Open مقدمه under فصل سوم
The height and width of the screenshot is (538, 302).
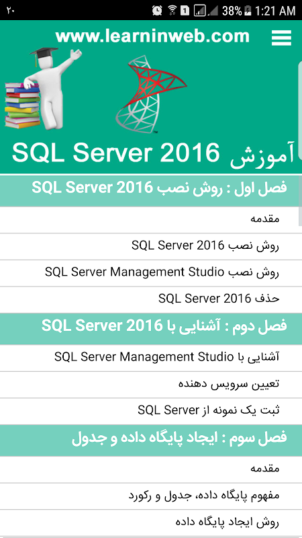coord(151,469)
